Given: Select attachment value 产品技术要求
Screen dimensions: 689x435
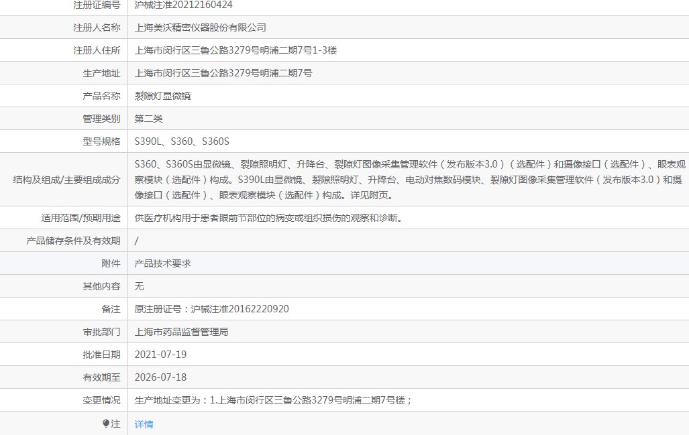Looking at the screenshot, I should [162, 263].
